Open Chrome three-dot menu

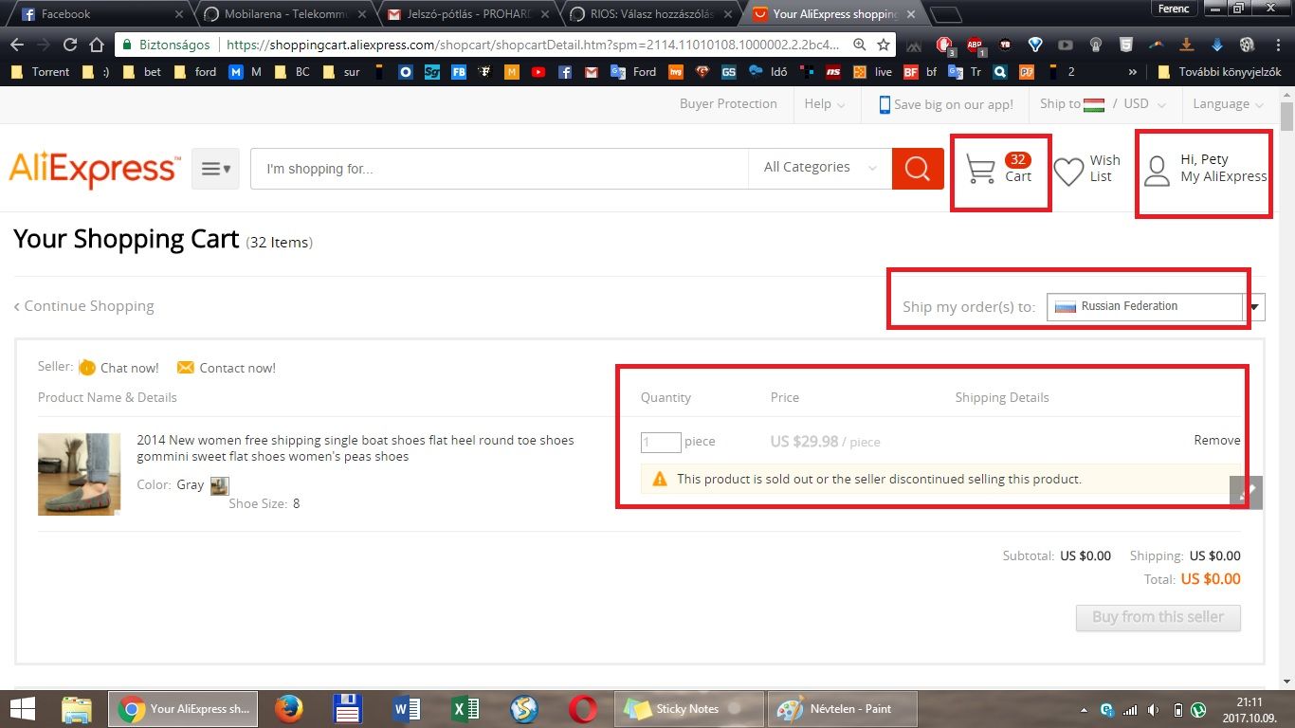(x=1277, y=45)
